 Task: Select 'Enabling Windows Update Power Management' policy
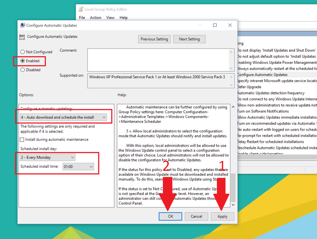point(277,63)
